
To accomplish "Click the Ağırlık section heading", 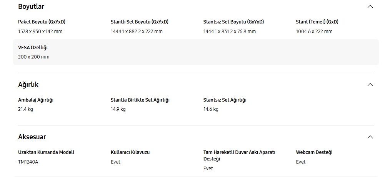I will point(28,85).
